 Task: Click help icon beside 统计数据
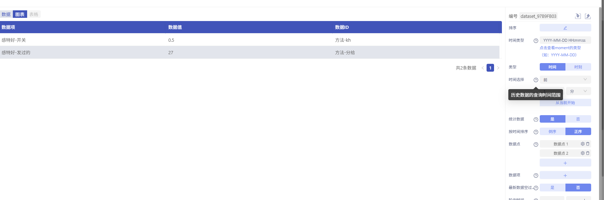pyautogui.click(x=535, y=119)
